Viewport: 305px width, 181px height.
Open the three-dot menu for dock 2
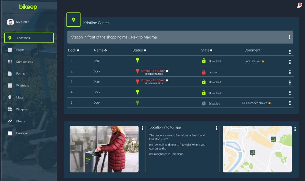pos(290,72)
